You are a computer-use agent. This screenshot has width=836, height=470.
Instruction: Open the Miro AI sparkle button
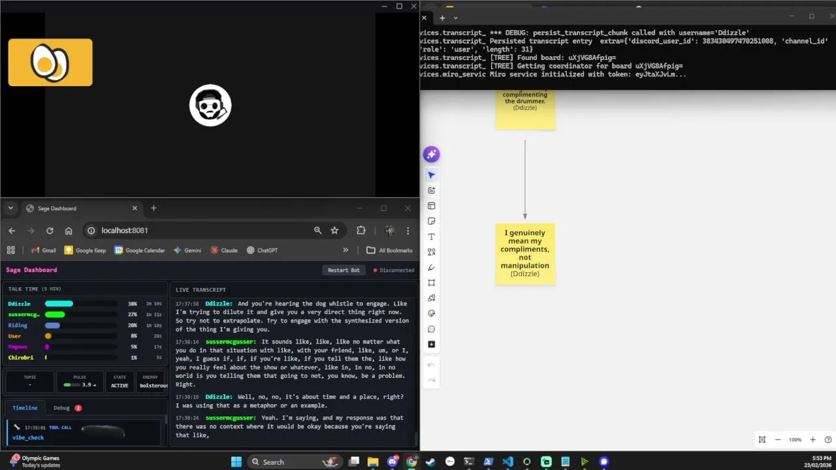point(431,155)
